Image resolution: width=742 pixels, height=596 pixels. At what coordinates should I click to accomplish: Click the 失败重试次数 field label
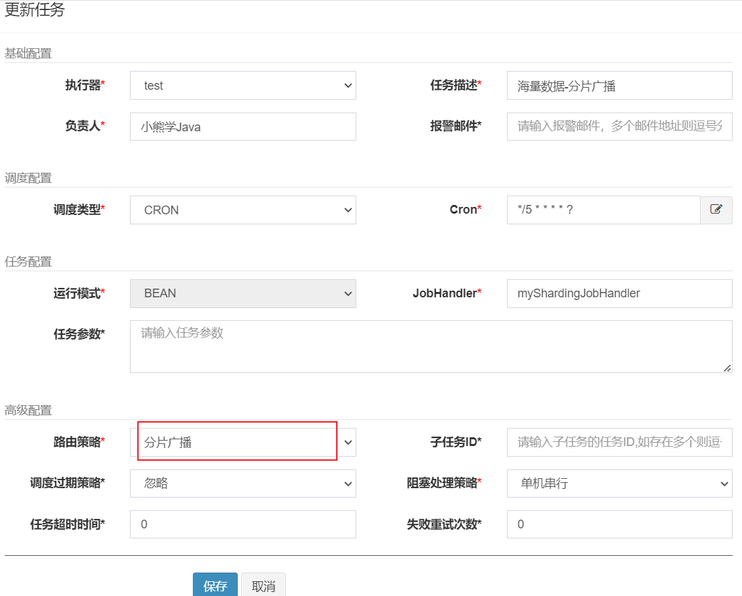444,524
